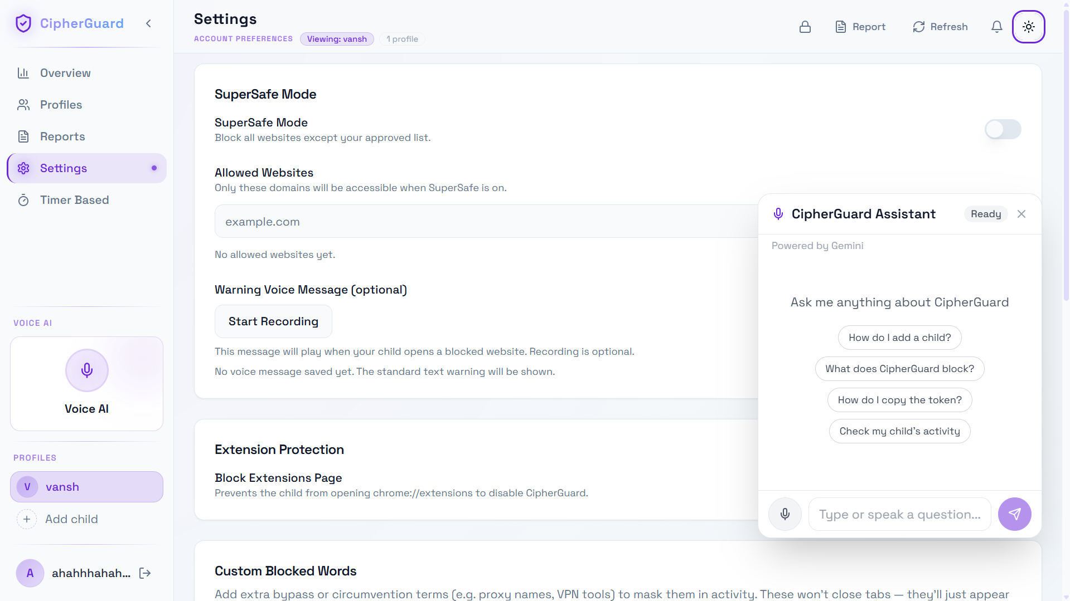The image size is (1070, 601).
Task: Open notifications bell
Action: pyautogui.click(x=997, y=27)
